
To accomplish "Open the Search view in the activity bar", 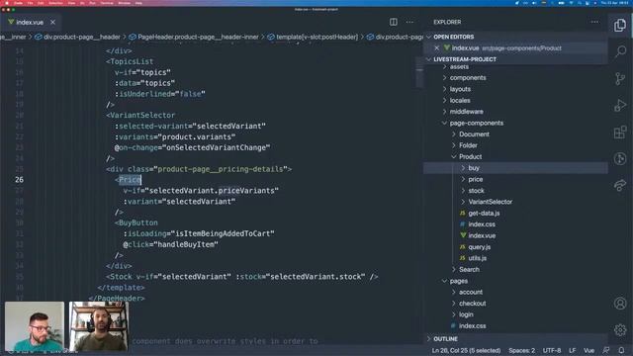I will click(x=620, y=51).
